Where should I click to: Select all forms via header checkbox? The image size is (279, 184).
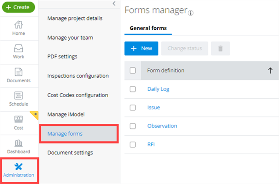pyautogui.click(x=133, y=71)
